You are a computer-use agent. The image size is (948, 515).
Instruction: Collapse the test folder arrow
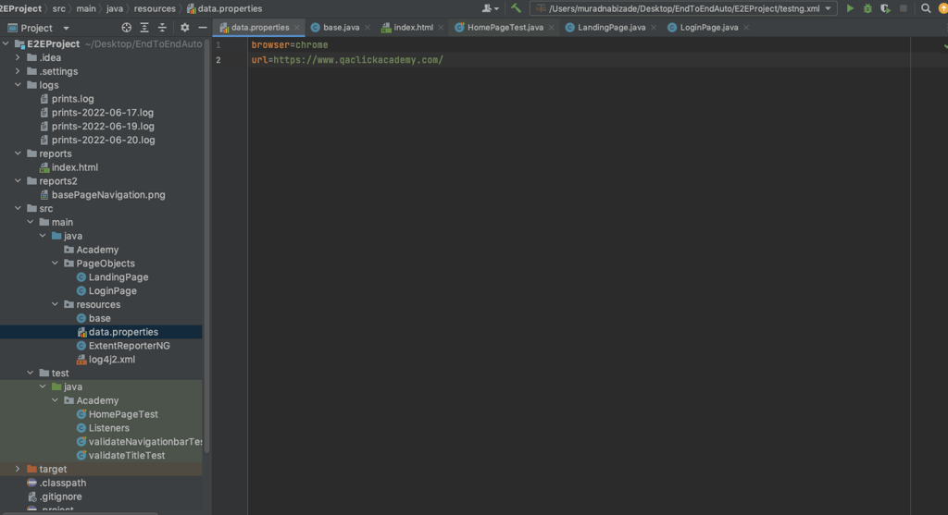[x=31, y=374]
